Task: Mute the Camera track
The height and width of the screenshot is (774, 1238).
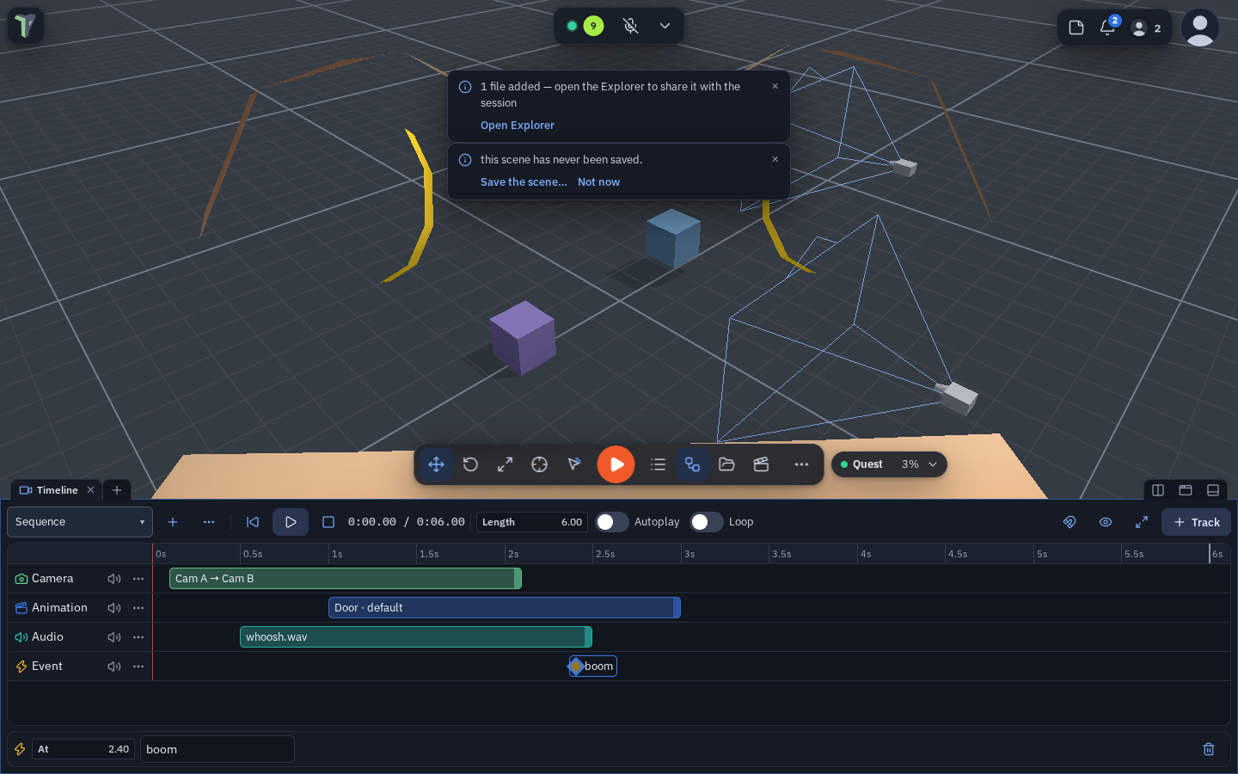Action: point(114,579)
